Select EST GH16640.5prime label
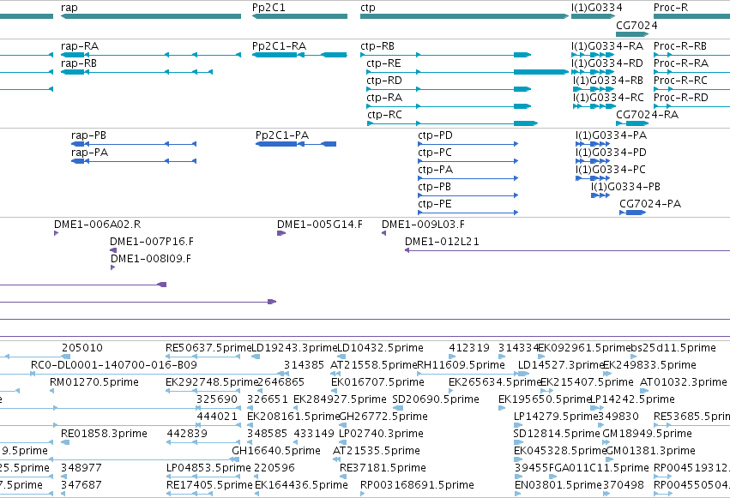Viewport: 730px width, 498px height. 276,451
